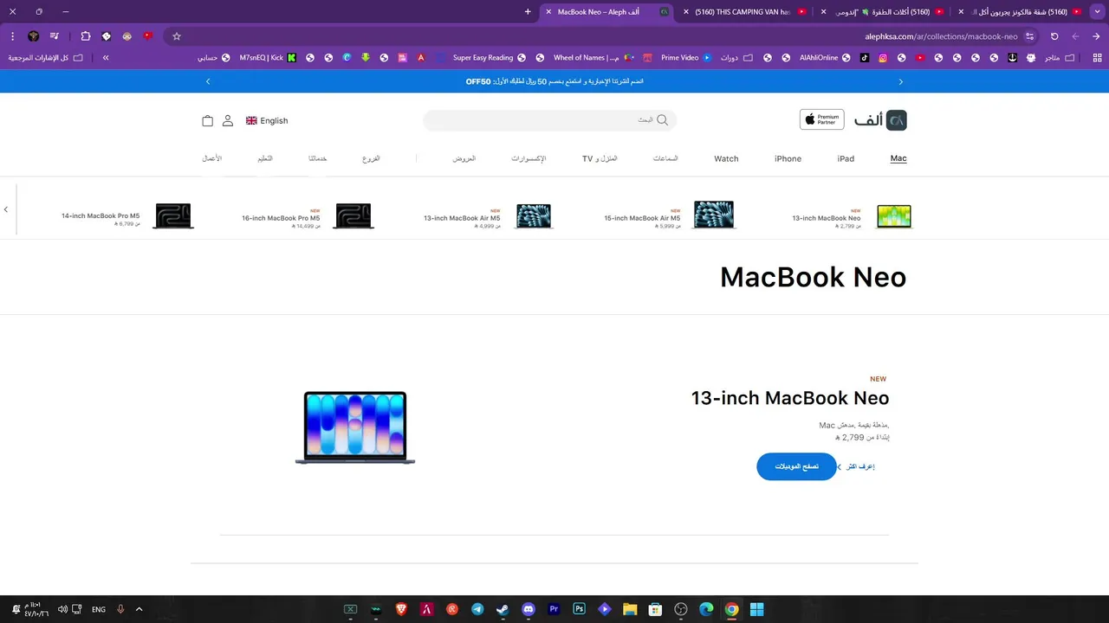
Task: Open the Watch menu
Action: point(726,158)
